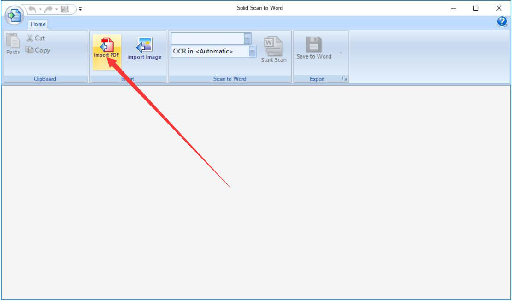
Task: Maximize the Solid Scan to Word window
Action: (476, 8)
